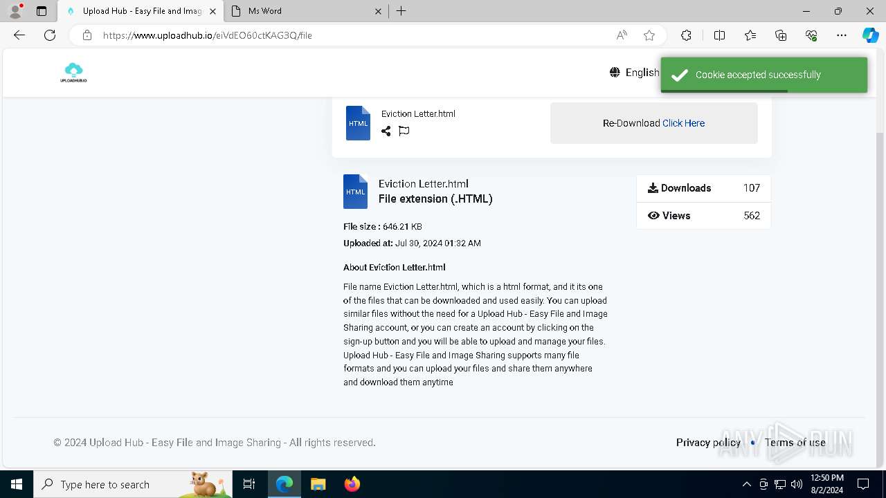
Task: Open browser extensions puzzle icon
Action: pyautogui.click(x=686, y=35)
